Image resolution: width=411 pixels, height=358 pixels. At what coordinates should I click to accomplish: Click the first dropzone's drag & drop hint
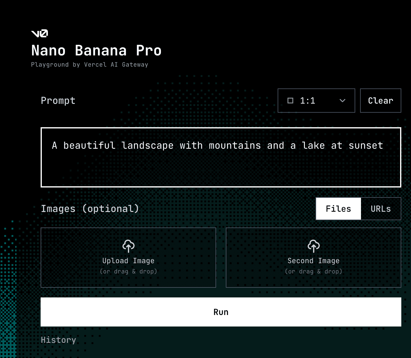128,271
